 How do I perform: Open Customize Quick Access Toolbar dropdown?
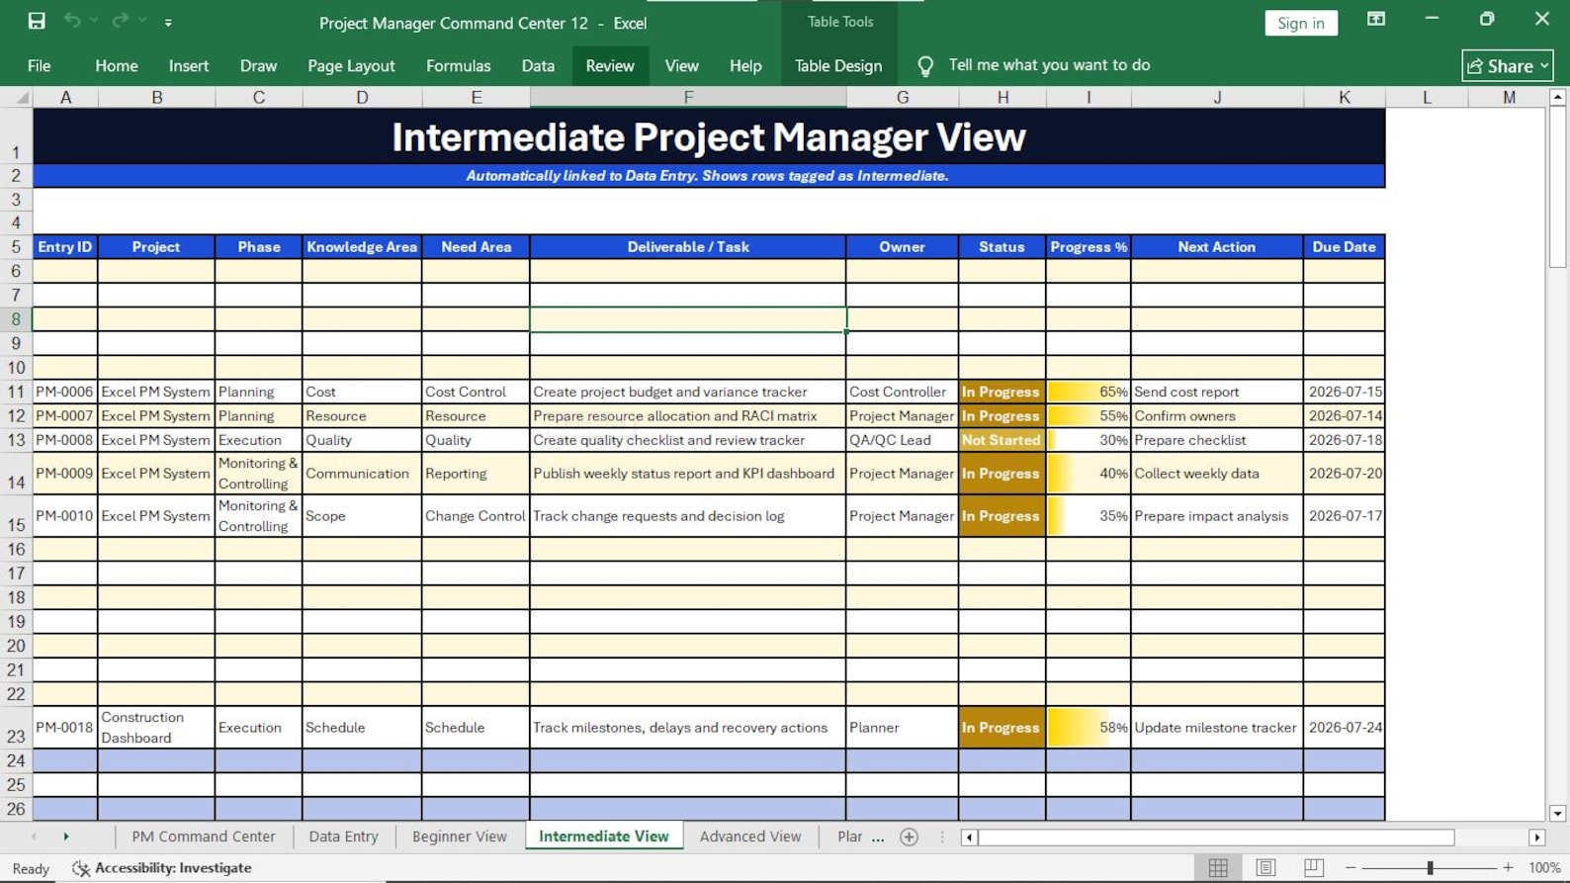click(x=168, y=22)
